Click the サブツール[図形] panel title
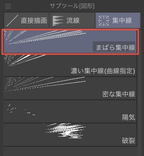Viewport: 144px width, 156px height. point(72,6)
